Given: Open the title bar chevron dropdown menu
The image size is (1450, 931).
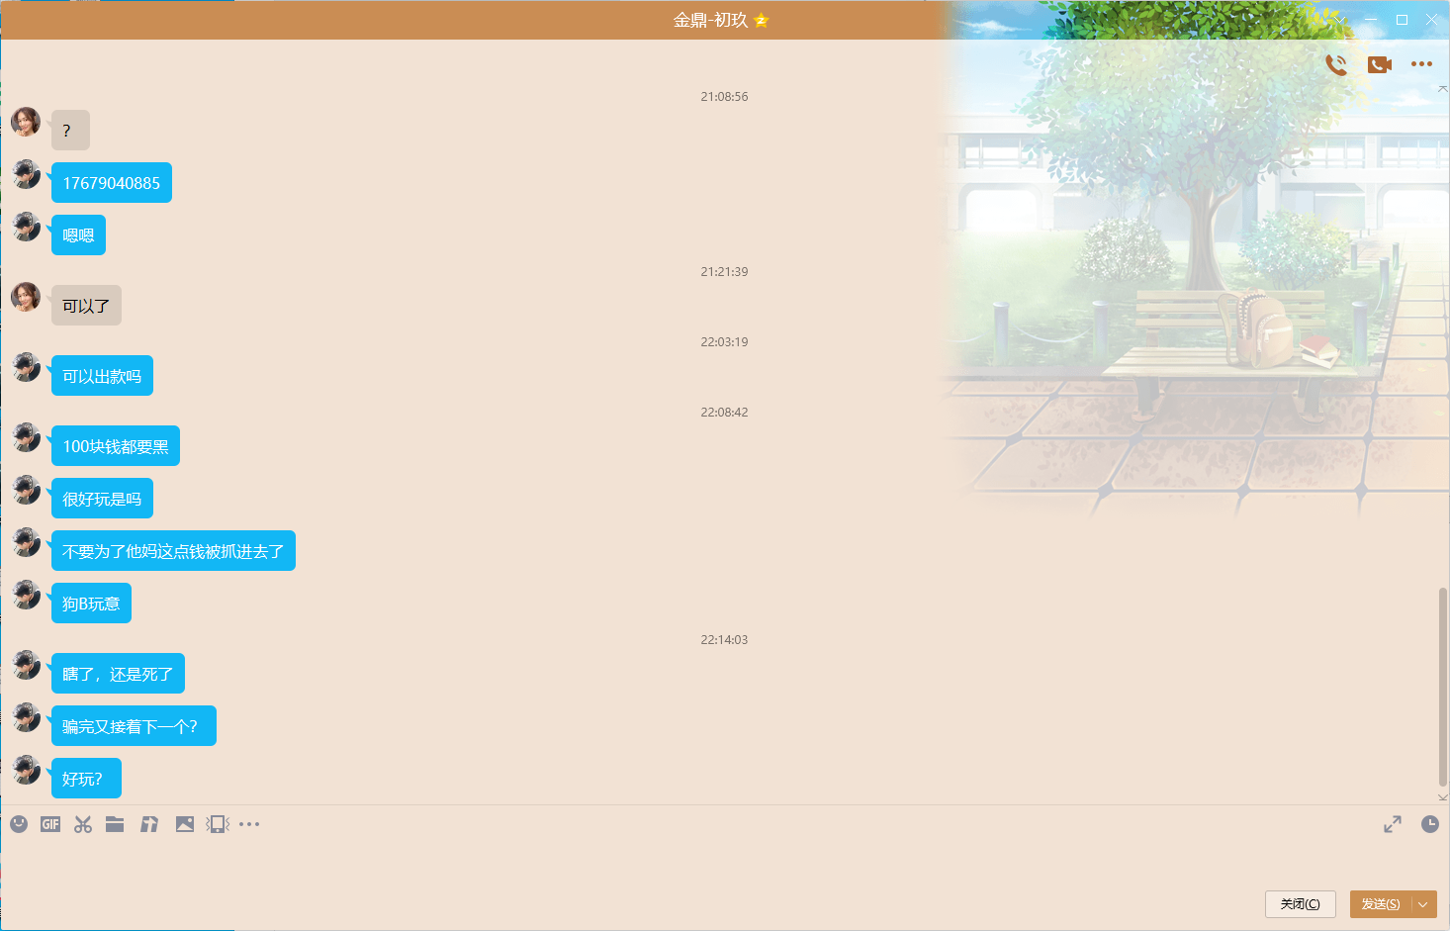Looking at the screenshot, I should tap(1339, 20).
